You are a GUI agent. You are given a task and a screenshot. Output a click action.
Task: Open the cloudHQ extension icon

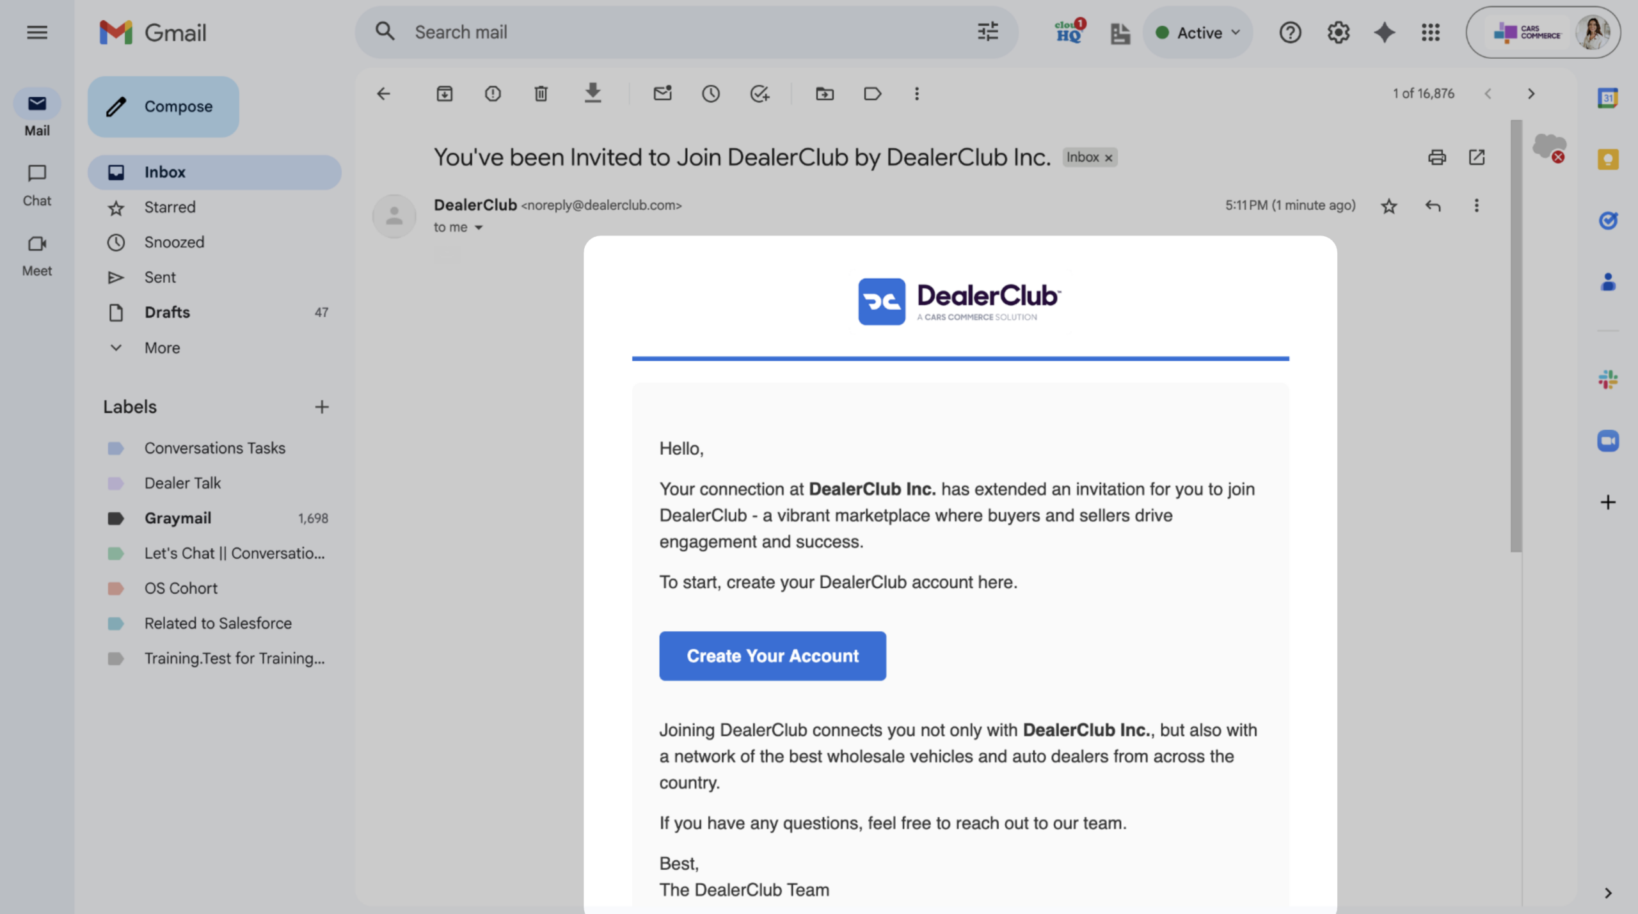(1069, 31)
